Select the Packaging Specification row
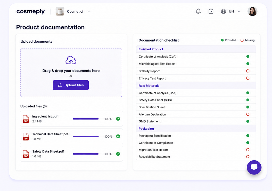 [x=196, y=136]
